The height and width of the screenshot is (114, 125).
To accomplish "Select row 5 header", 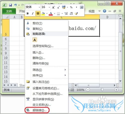I will click(x=6, y=28).
